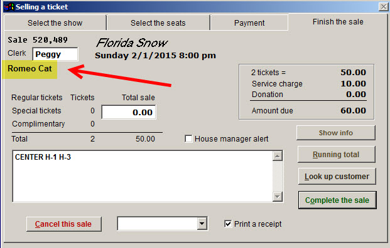Image resolution: width=390 pixels, height=248 pixels.
Task: Click the Florida Snow show title
Action: click(x=132, y=43)
